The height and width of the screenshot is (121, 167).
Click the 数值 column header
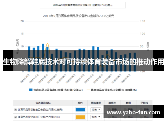pyautogui.click(x=128, y=103)
